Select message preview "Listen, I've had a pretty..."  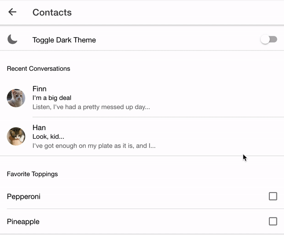pos(91,107)
